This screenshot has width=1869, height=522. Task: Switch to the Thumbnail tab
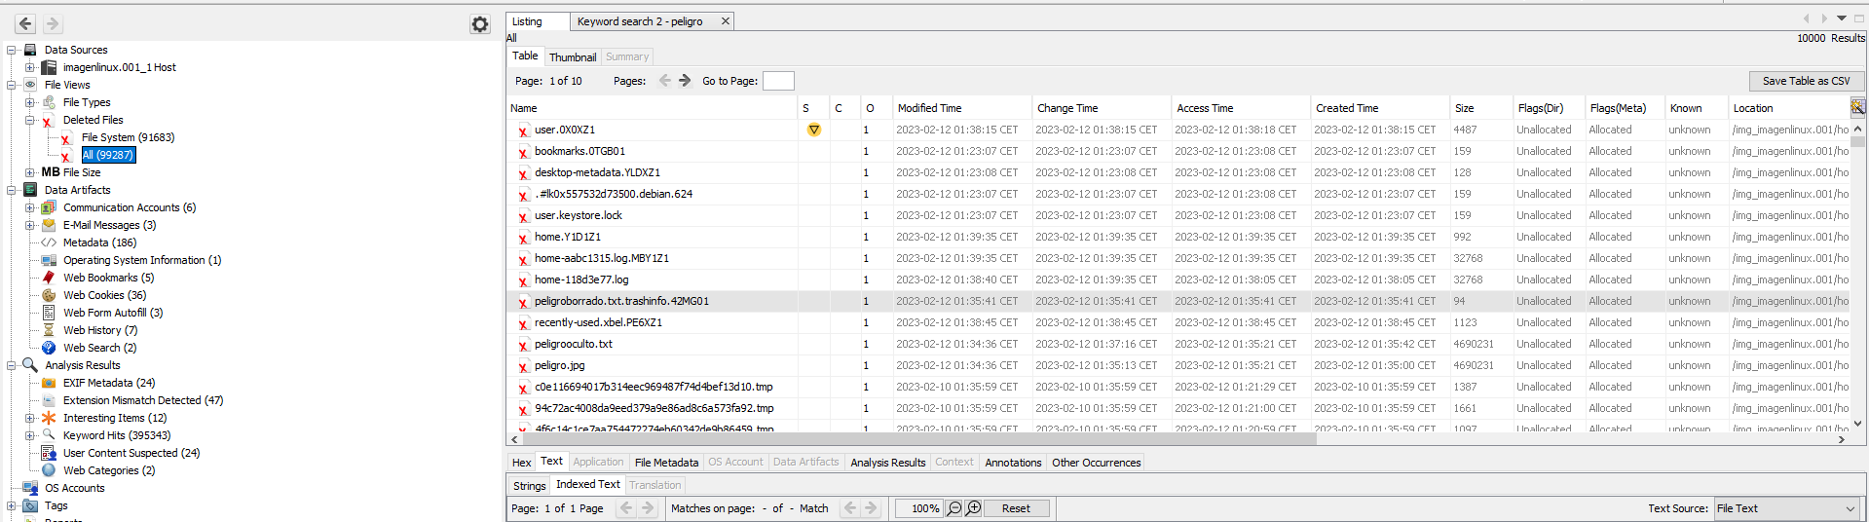pyautogui.click(x=573, y=57)
